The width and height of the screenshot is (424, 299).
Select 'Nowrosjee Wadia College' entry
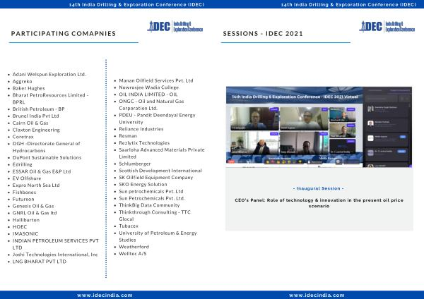tap(148, 87)
